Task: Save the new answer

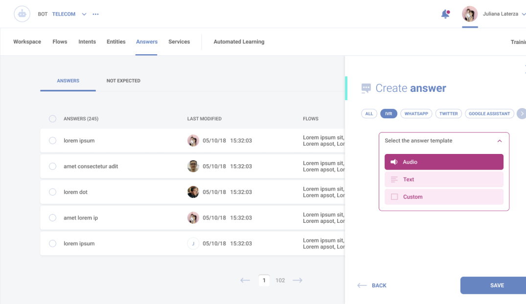Action: tap(493, 285)
